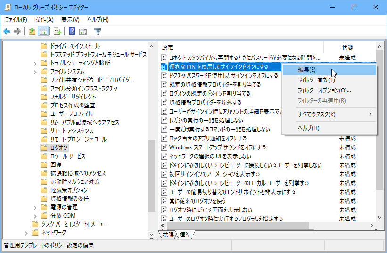Viewport: 387px width, 253px height.
Task: Click tree pane scroll up arrow
Action: (151, 46)
